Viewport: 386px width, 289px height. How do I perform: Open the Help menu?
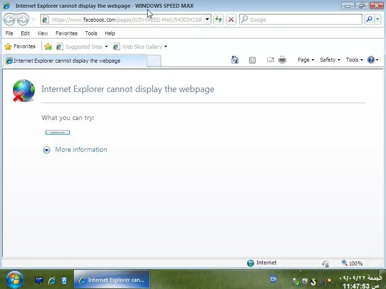tap(110, 33)
